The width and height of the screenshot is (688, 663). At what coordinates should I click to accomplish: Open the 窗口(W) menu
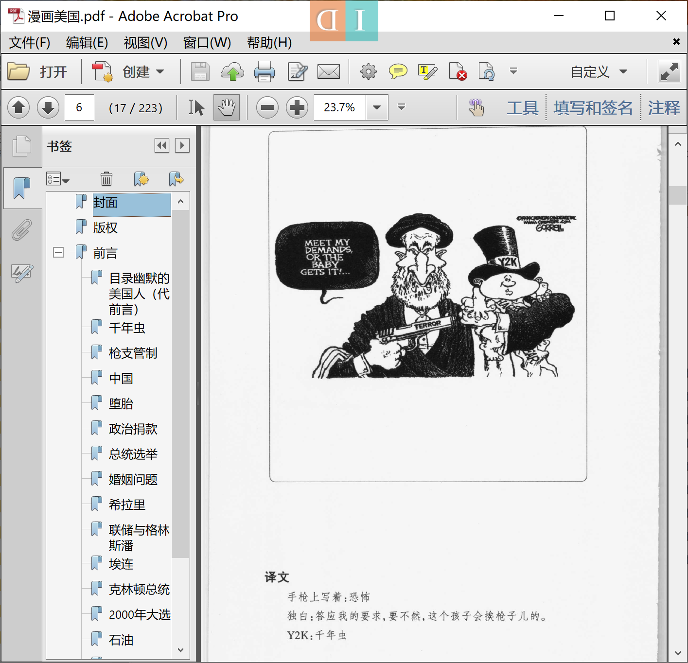click(x=207, y=43)
